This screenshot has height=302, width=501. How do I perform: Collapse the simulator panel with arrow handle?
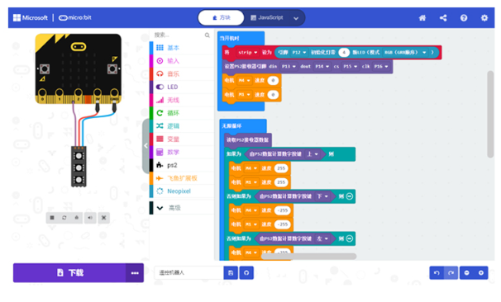click(146, 146)
